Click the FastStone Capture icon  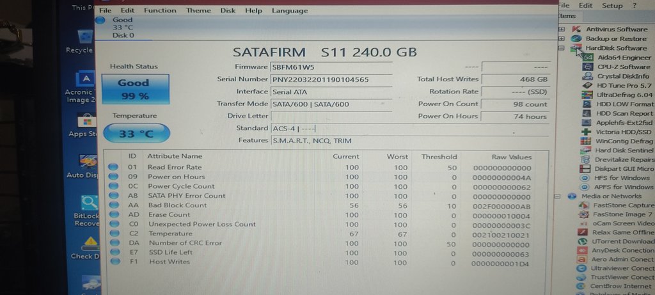tap(585, 205)
